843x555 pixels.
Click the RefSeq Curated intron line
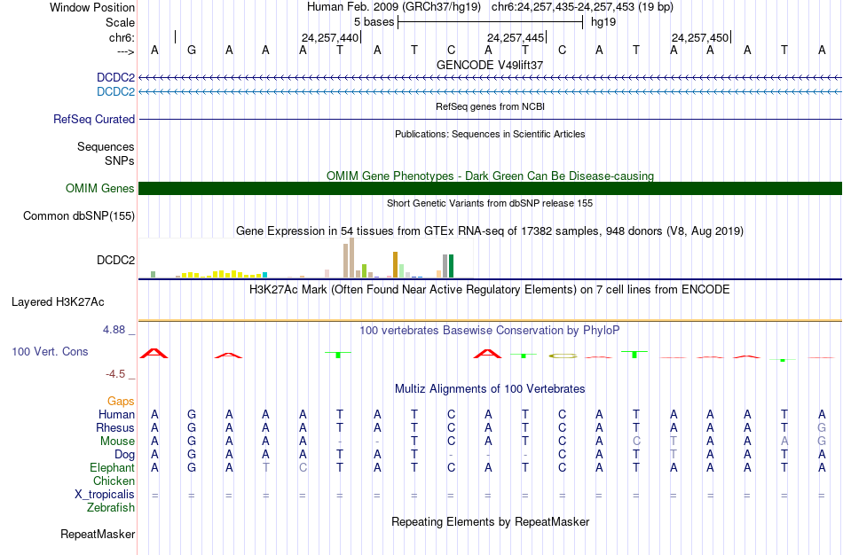(x=490, y=120)
